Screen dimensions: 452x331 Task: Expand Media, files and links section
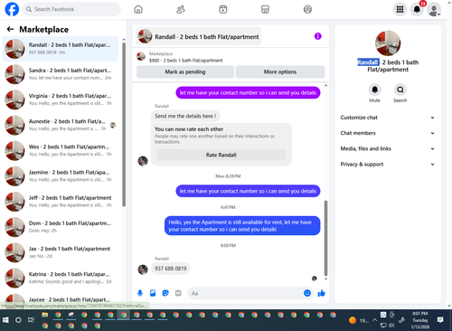388,148
